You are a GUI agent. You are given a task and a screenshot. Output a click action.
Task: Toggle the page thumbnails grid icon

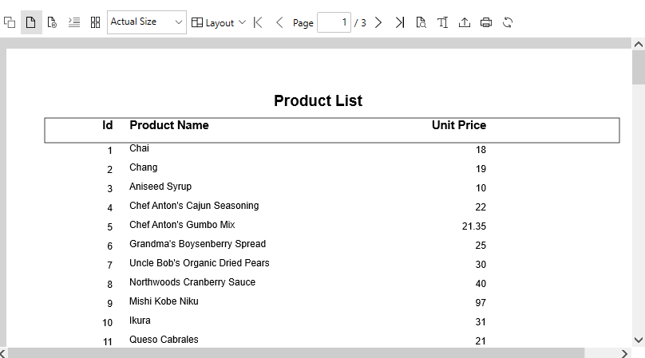(x=95, y=22)
